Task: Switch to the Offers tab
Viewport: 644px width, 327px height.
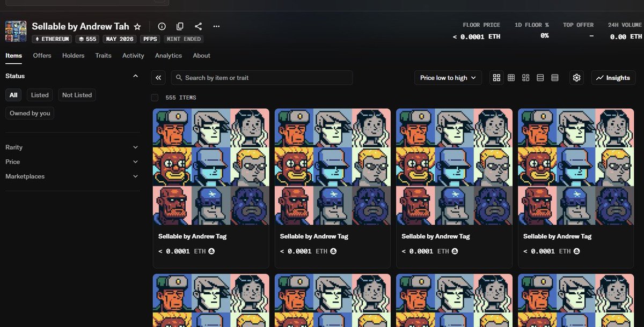Action: (42, 56)
